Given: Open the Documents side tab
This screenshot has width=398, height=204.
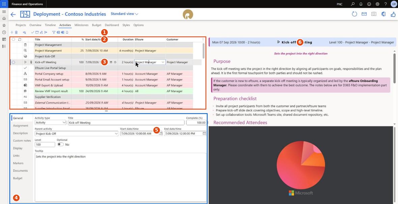Looking at the screenshot, I should point(20,171).
